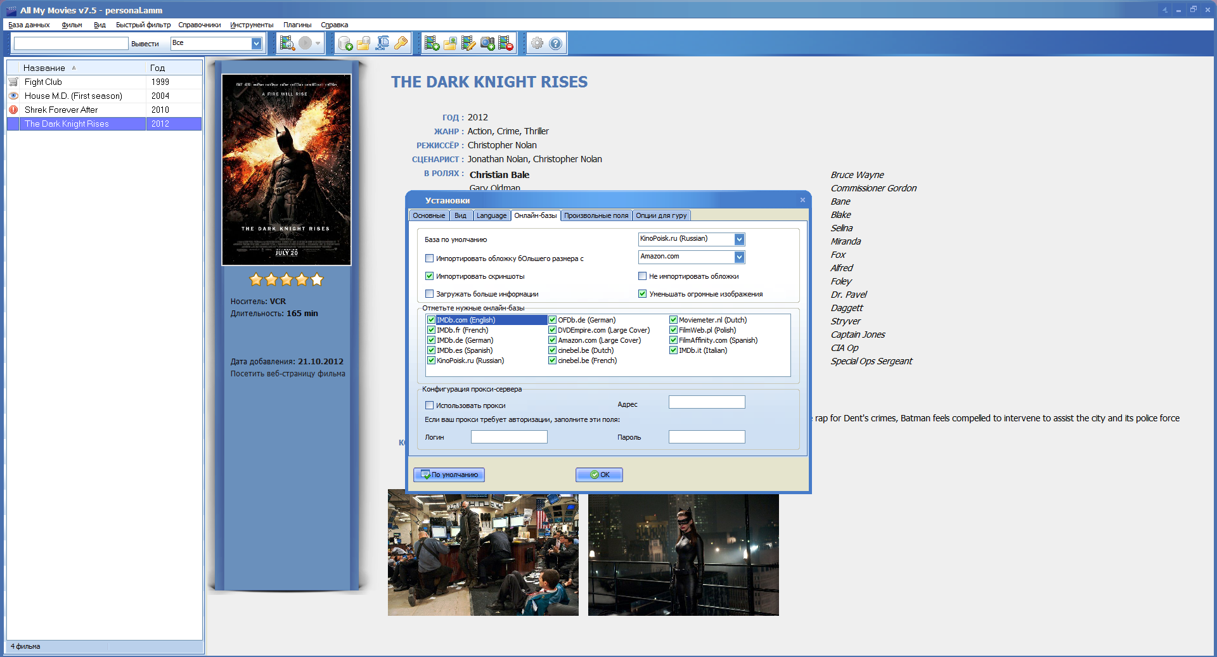
Task: Click eye icon beside House M.D.
Action: [x=13, y=96]
